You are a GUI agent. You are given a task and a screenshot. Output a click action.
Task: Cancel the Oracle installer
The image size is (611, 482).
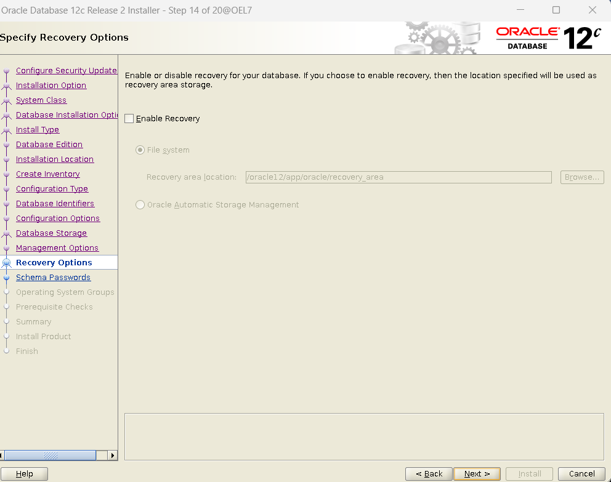coord(581,474)
